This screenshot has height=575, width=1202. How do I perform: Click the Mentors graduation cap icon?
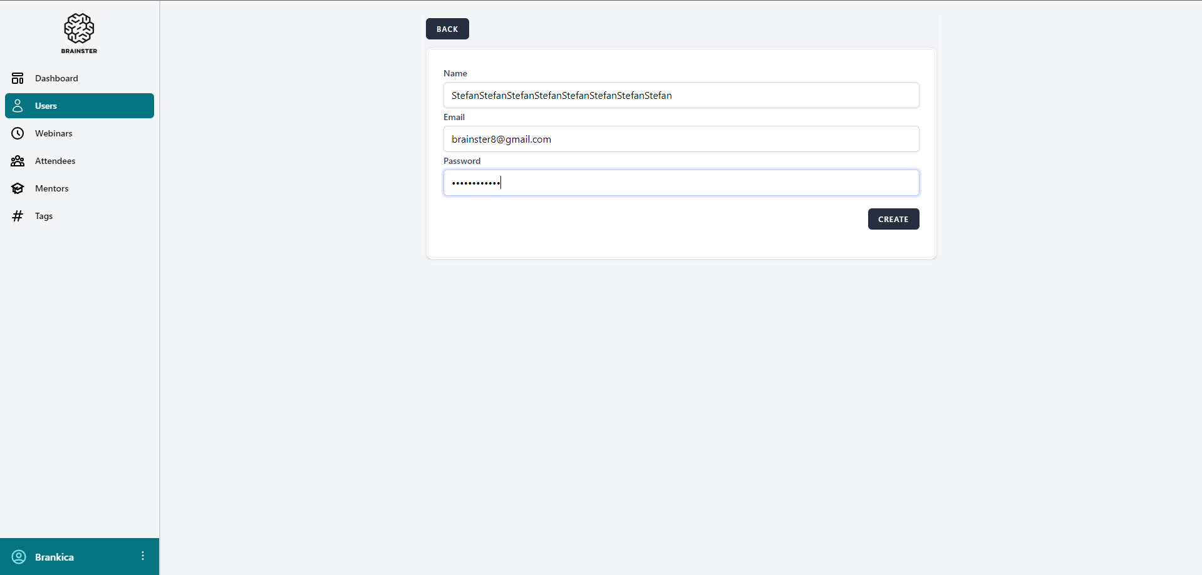(18, 188)
